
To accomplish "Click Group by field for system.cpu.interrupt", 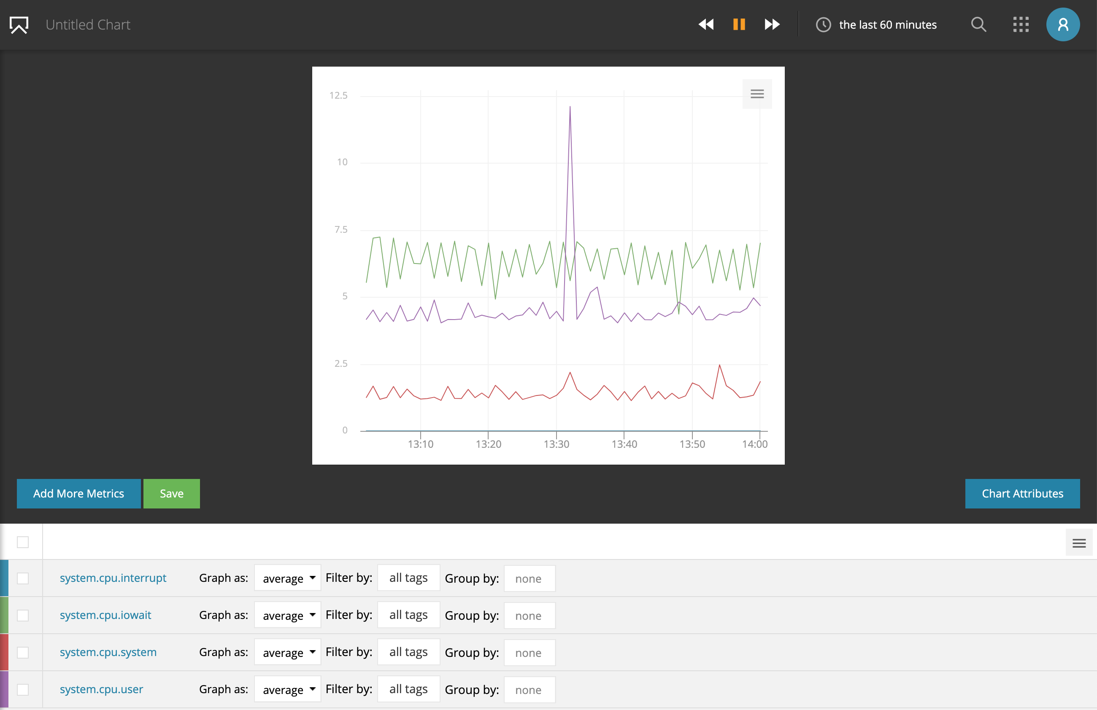I will click(529, 578).
